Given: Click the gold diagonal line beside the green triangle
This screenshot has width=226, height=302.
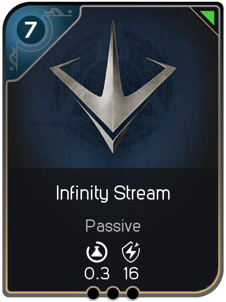Looking at the screenshot, I should tap(204, 21).
